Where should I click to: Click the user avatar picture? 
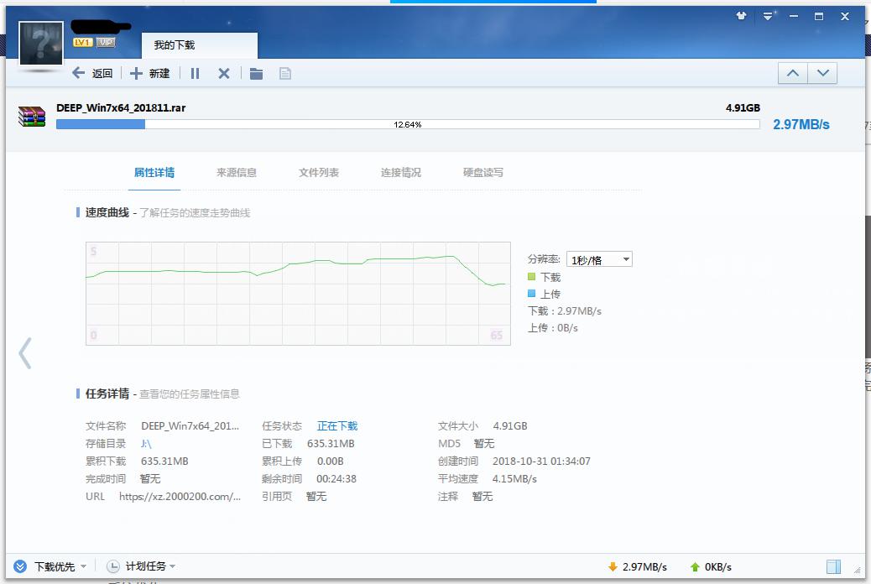41,44
